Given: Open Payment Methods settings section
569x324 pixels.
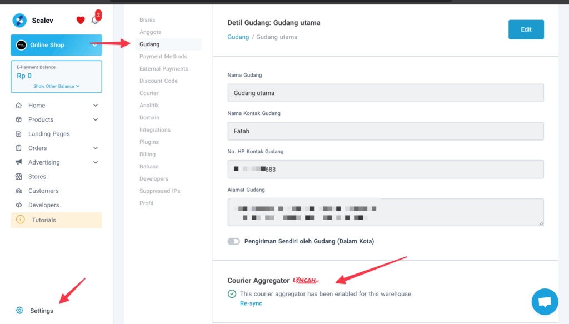Looking at the screenshot, I should (163, 57).
